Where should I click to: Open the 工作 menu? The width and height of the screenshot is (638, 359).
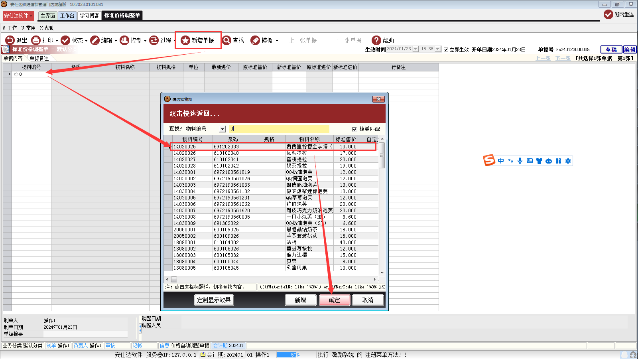(x=10, y=28)
